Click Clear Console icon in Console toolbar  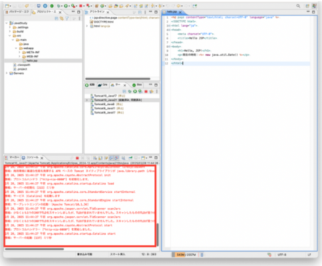point(94,158)
